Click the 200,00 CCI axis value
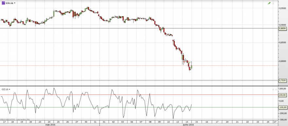288x126 pixels. pos(282,88)
